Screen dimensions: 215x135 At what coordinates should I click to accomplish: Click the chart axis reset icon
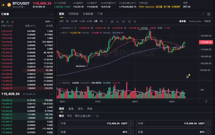click(x=206, y=102)
